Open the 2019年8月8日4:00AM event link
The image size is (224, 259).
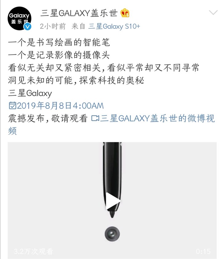tap(60, 106)
